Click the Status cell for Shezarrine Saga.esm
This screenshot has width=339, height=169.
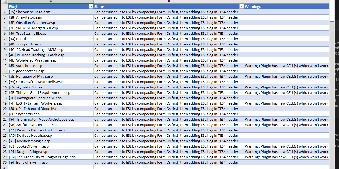point(169,12)
